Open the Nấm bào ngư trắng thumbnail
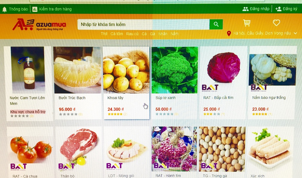The width and height of the screenshot is (302, 178). pyautogui.click(x=272, y=70)
